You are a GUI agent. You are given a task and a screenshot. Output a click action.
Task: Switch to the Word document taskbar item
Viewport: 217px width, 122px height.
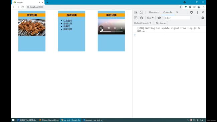[x=27, y=120]
